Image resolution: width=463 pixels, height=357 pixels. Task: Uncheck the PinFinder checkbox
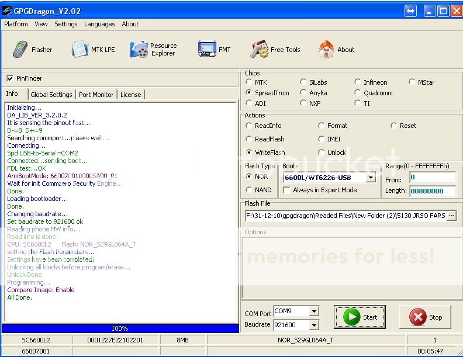(10, 78)
